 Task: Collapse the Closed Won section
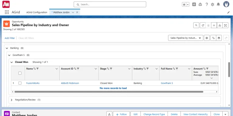(x=12, y=62)
